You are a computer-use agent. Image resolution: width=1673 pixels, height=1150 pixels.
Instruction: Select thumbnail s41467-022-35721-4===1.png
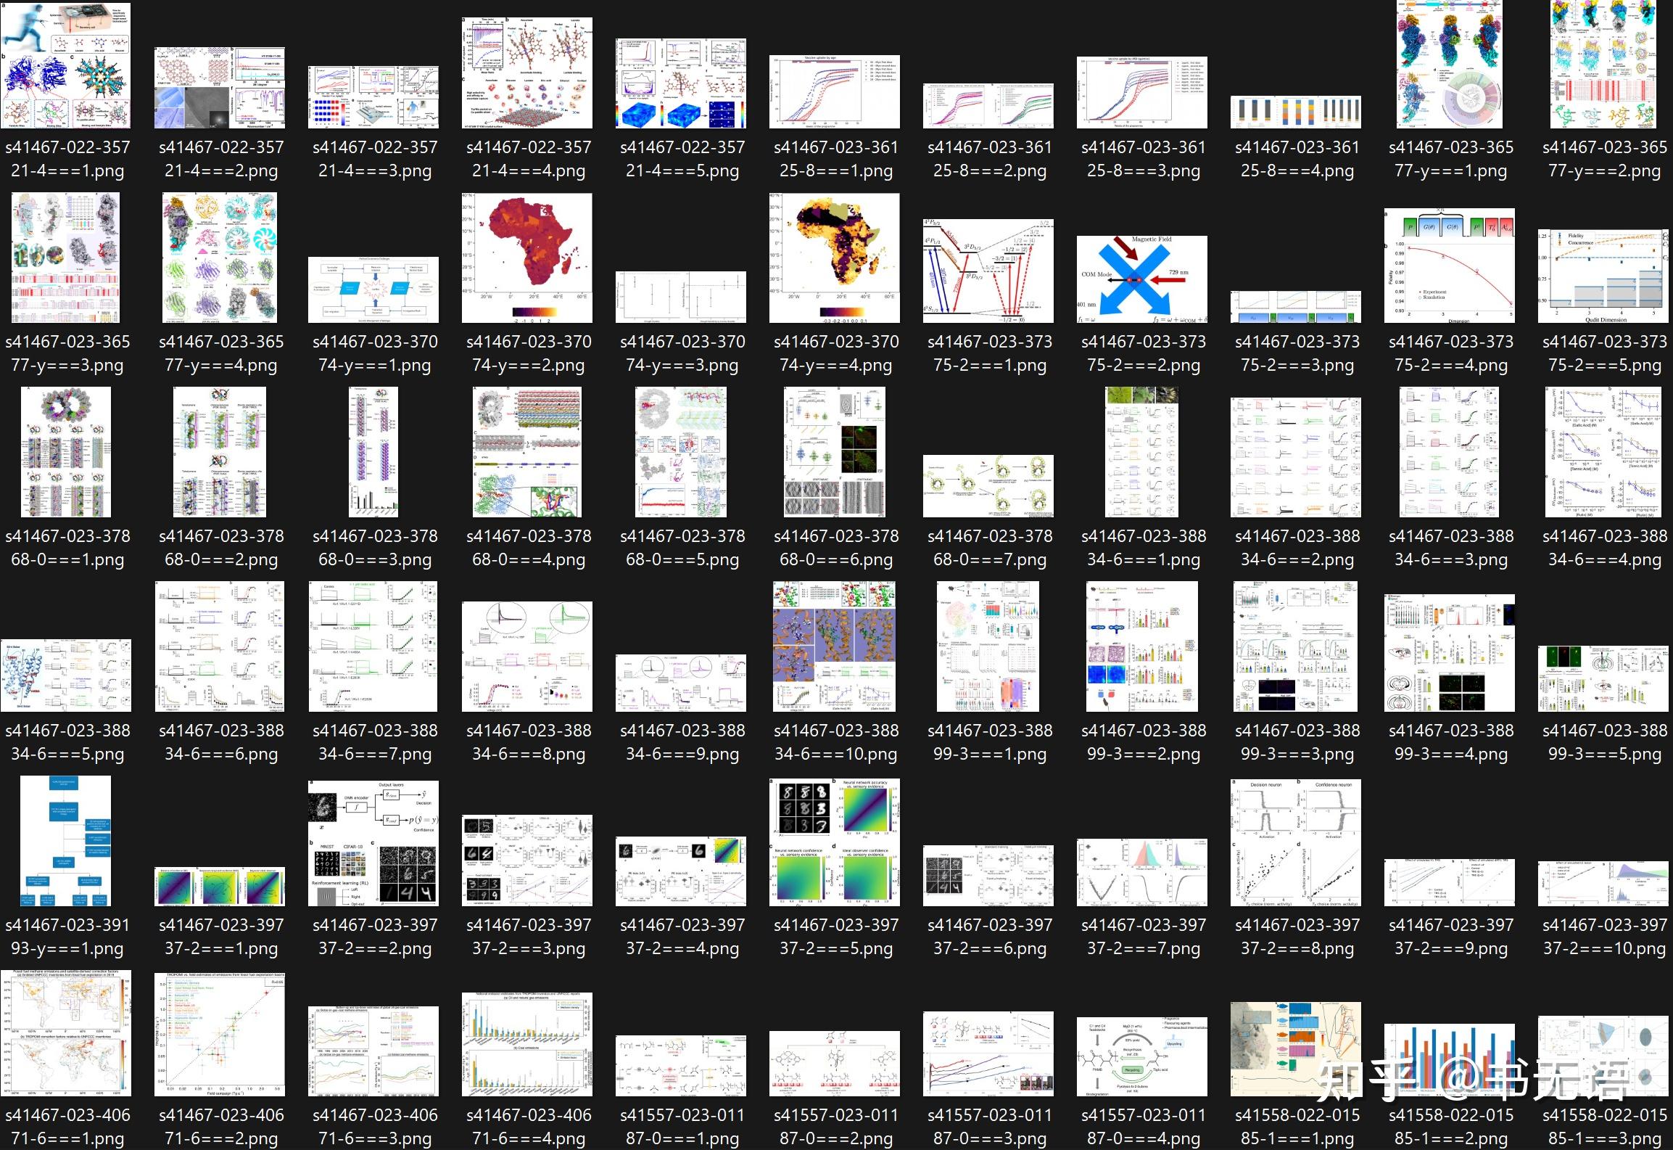[x=66, y=65]
